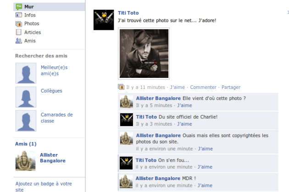
Task: Click the Commenter link under the post
Action: [203, 87]
